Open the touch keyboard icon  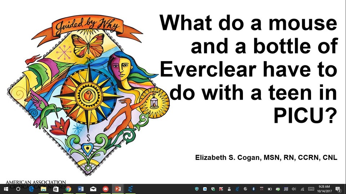[311, 189]
